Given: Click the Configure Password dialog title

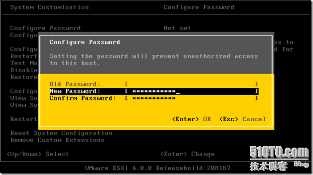Looking at the screenshot, I should (x=85, y=42).
